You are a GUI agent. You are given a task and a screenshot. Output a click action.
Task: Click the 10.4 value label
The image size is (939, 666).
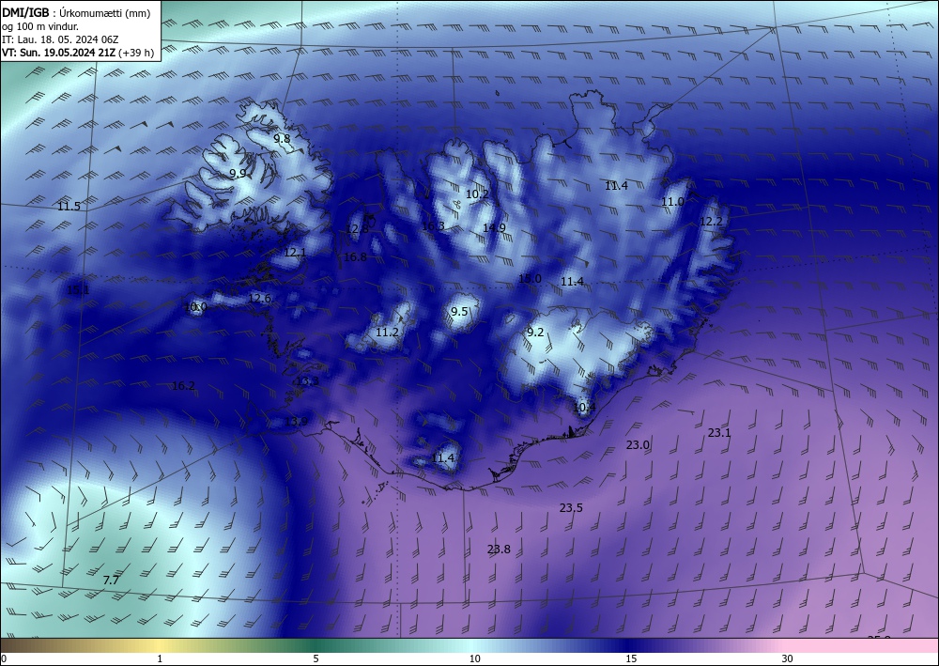pos(584,408)
